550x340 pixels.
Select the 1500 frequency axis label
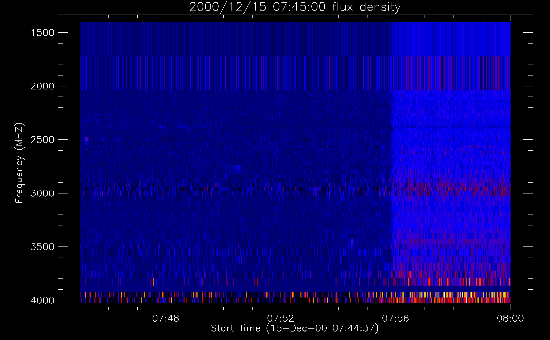(42, 33)
